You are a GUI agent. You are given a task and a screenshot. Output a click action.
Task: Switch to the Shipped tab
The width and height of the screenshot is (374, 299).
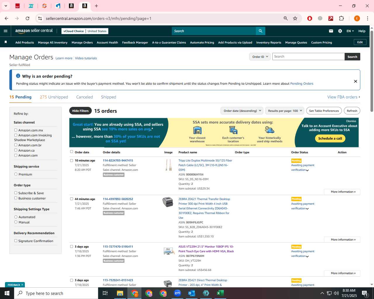point(108,97)
